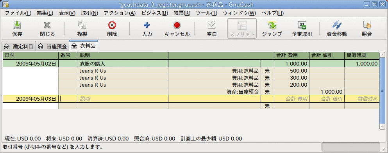Image resolution: width=388 pixels, height=153 pixels.
Task: Click the 説明 field of new transaction
Action: pyautogui.click(x=123, y=99)
